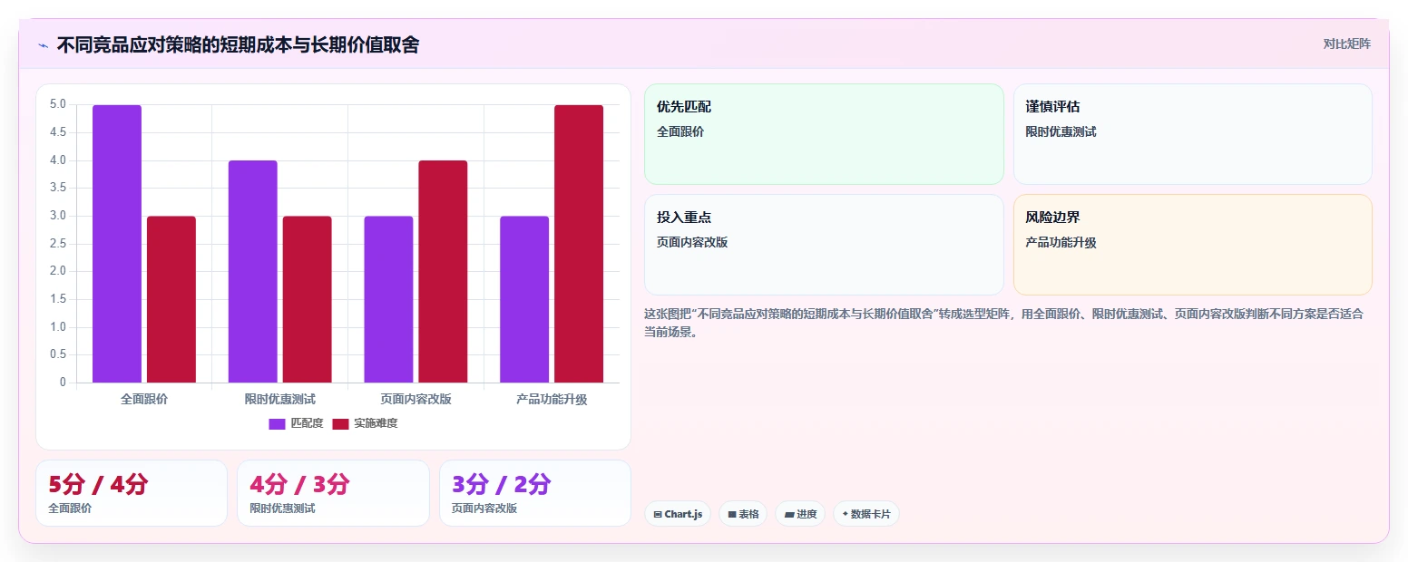
Task: Click the icon inside 表格 chip
Action: coord(732,514)
